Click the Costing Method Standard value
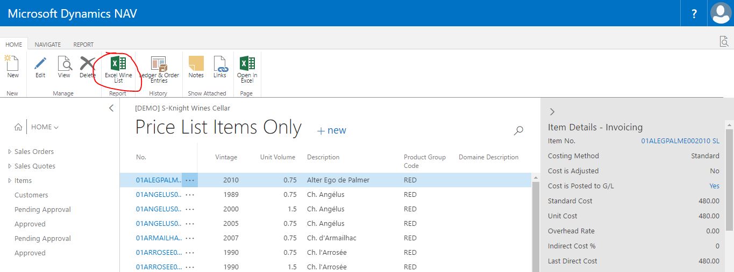Viewport: 734px width, 272px height. click(x=705, y=156)
